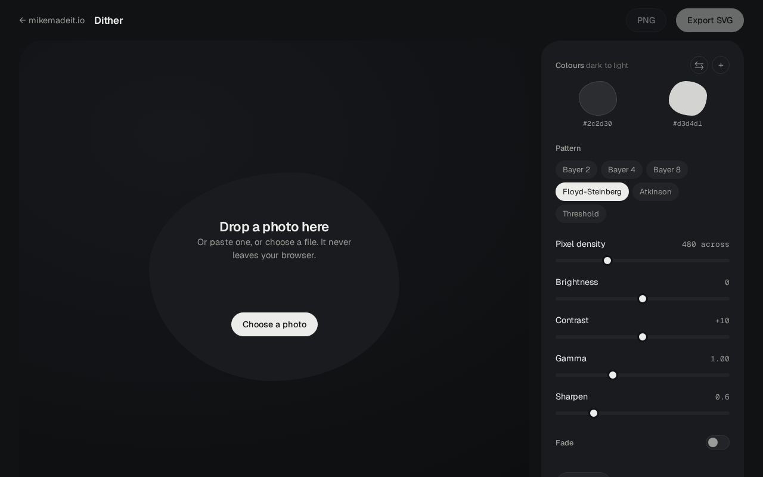The height and width of the screenshot is (477, 763).
Task: Select the Bayer 8 pattern
Action: [667, 170]
